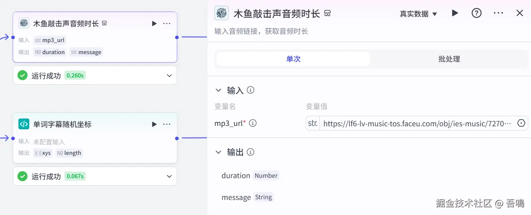Click the duration output name in panel

(x=236, y=176)
